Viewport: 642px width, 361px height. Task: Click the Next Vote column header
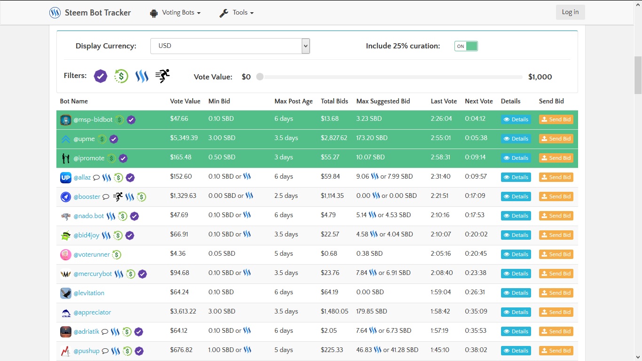[x=479, y=101]
